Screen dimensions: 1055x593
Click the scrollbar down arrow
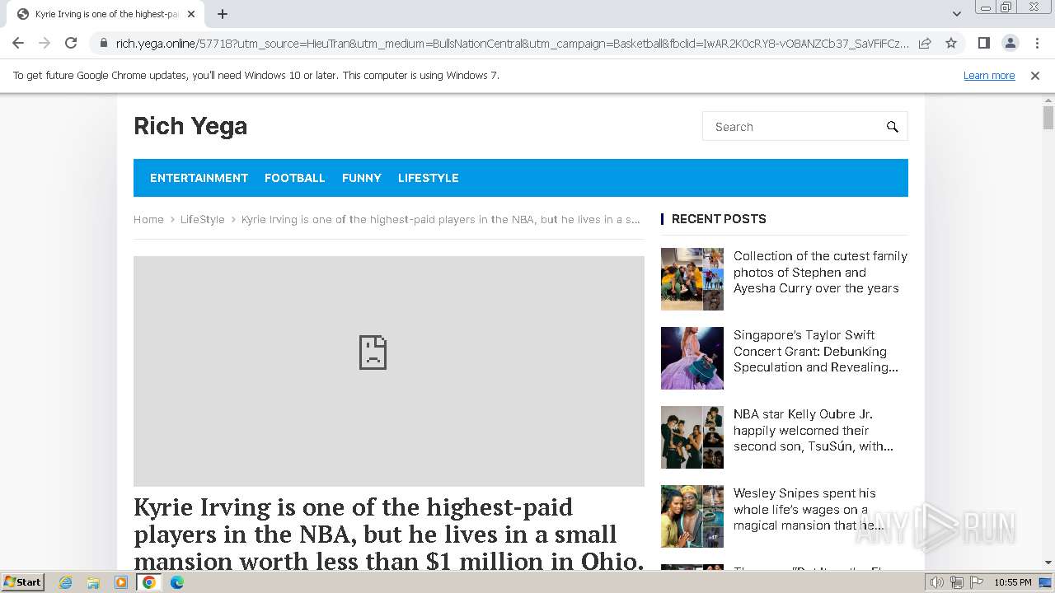(1048, 563)
